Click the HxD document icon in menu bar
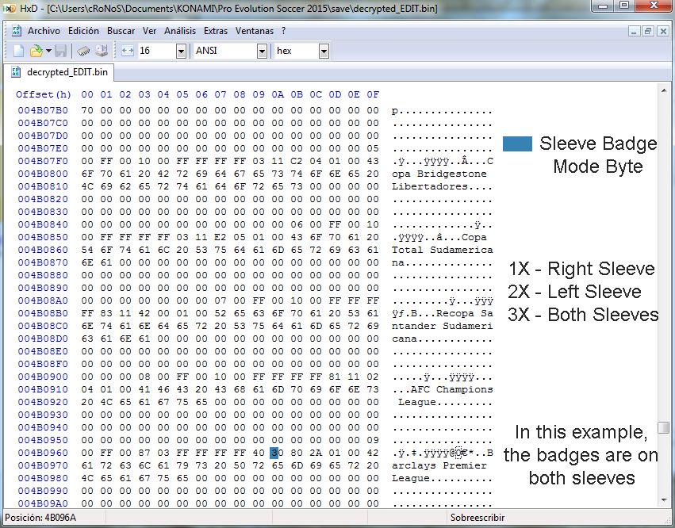 pyautogui.click(x=16, y=31)
